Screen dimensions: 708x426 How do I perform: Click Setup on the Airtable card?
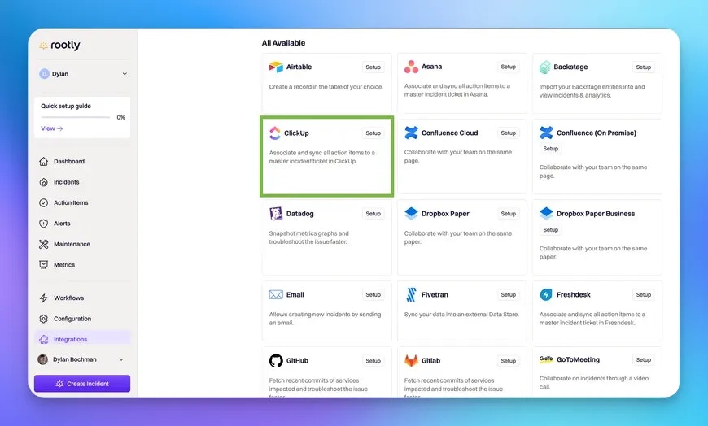coord(373,67)
